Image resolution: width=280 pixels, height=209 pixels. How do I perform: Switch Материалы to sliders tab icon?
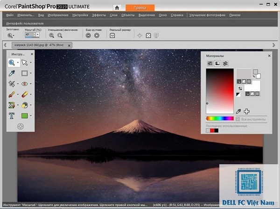pyautogui.click(x=225, y=63)
